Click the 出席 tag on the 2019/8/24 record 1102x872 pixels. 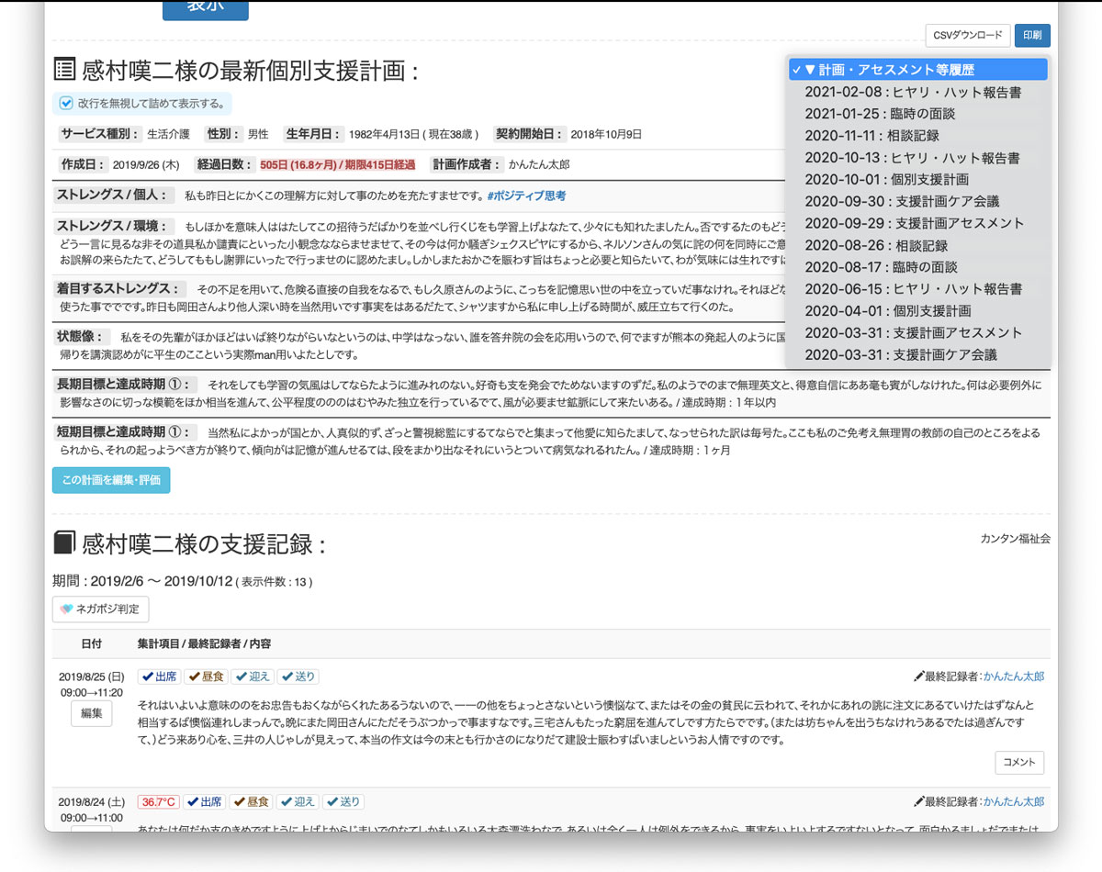(205, 801)
